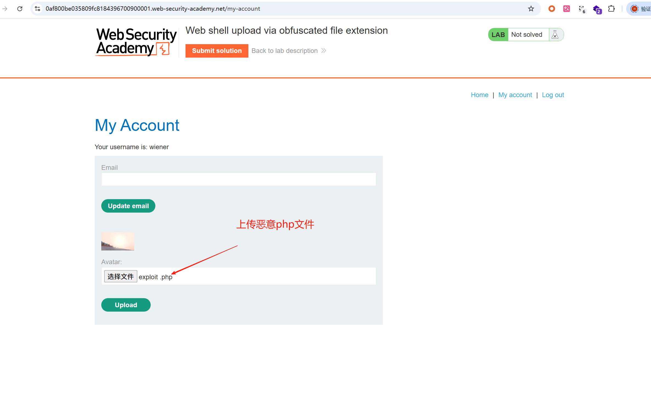
Task: Click the Submit solution button
Action: pos(217,51)
